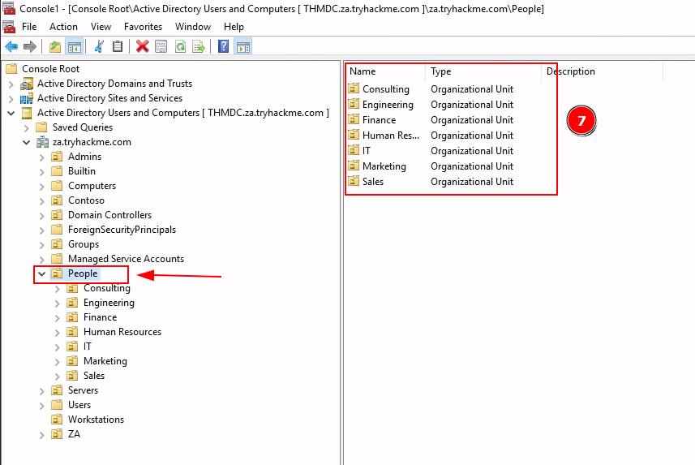
Task: Click the Forward arrow toolbar icon
Action: (30, 46)
